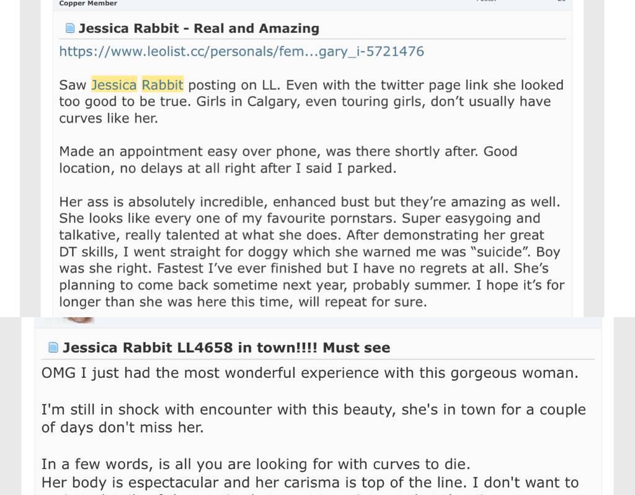Click the paragraph starting "I'm still in shock"
The width and height of the screenshot is (635, 495).
pos(313,418)
